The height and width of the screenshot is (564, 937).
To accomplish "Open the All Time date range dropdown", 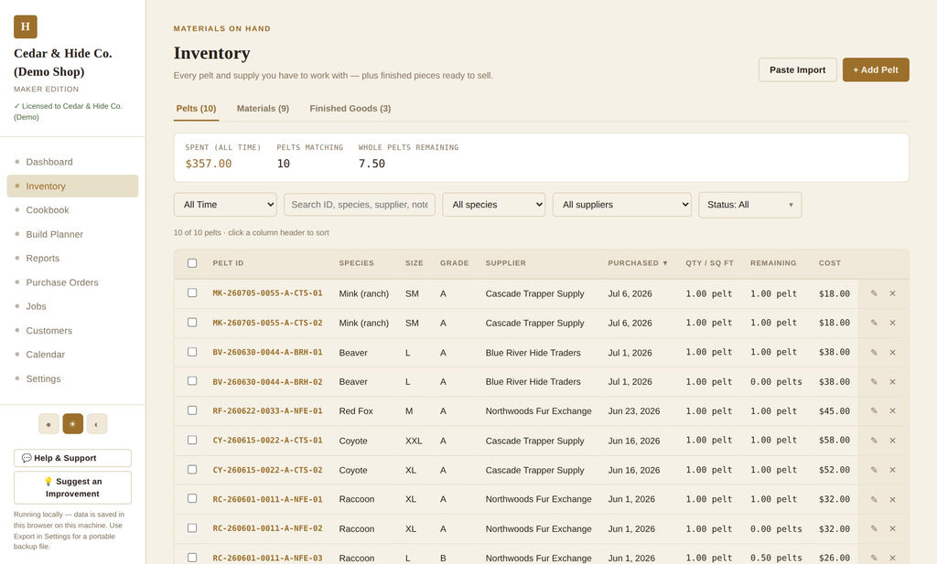I will pyautogui.click(x=225, y=205).
